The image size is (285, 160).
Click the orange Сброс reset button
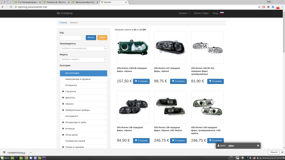coord(102,37)
